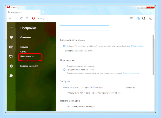Toggle 'Показывать панель закладок' option

tap(81, 107)
